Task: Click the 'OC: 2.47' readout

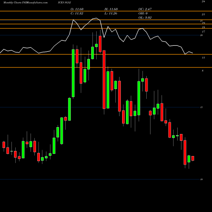Action: coord(145,9)
